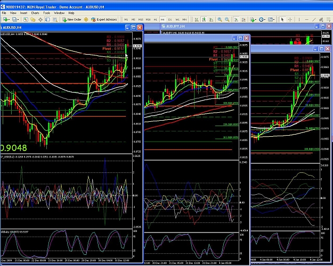The height and width of the screenshot is (266, 333).
Task: Select the vertical line drawing tool
Action: coord(299,20)
